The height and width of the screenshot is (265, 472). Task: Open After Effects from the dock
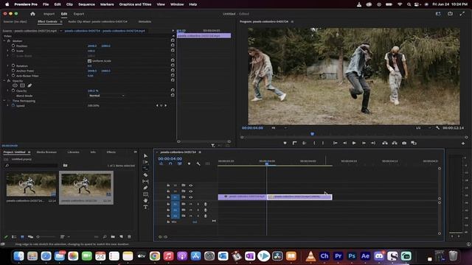click(366, 256)
